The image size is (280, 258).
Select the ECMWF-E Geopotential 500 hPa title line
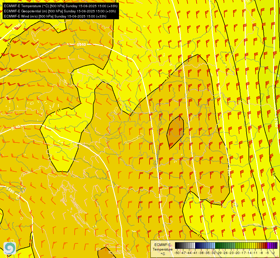(x=60, y=11)
